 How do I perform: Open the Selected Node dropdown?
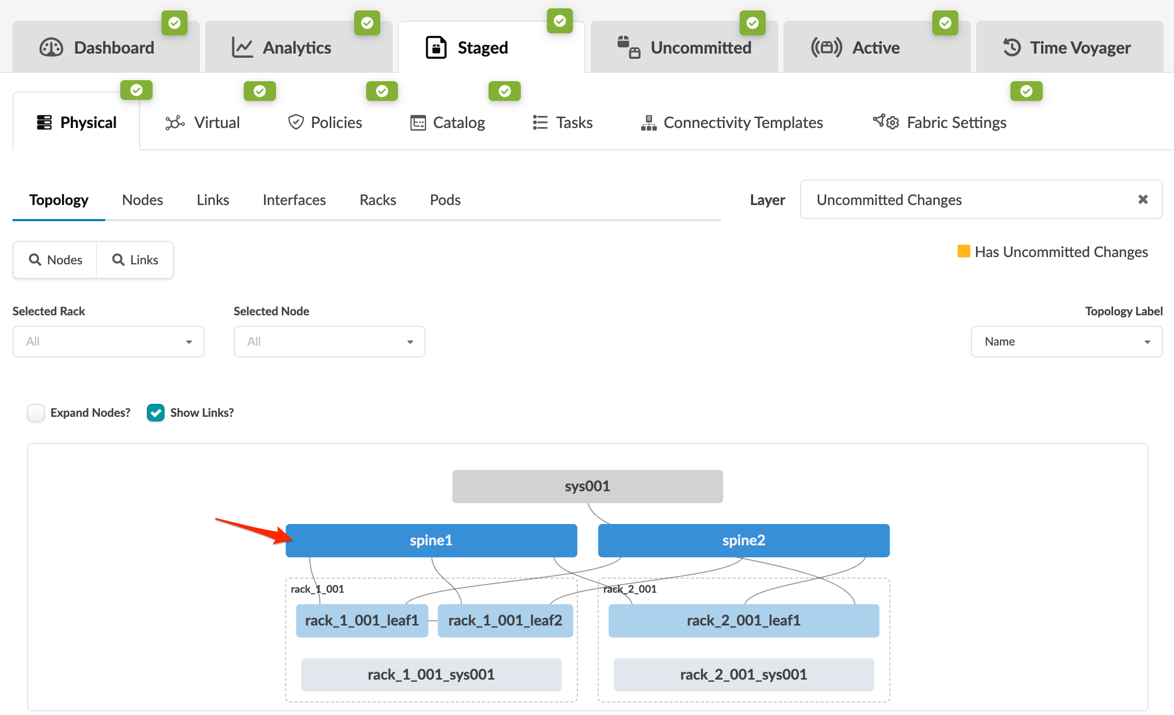tap(329, 342)
